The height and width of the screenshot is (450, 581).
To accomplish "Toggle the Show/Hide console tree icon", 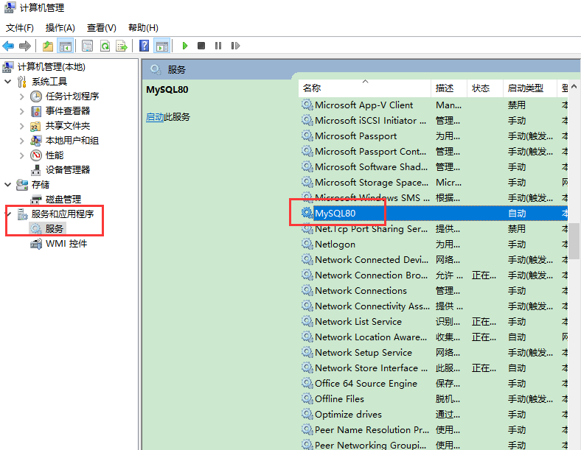I will coord(65,46).
